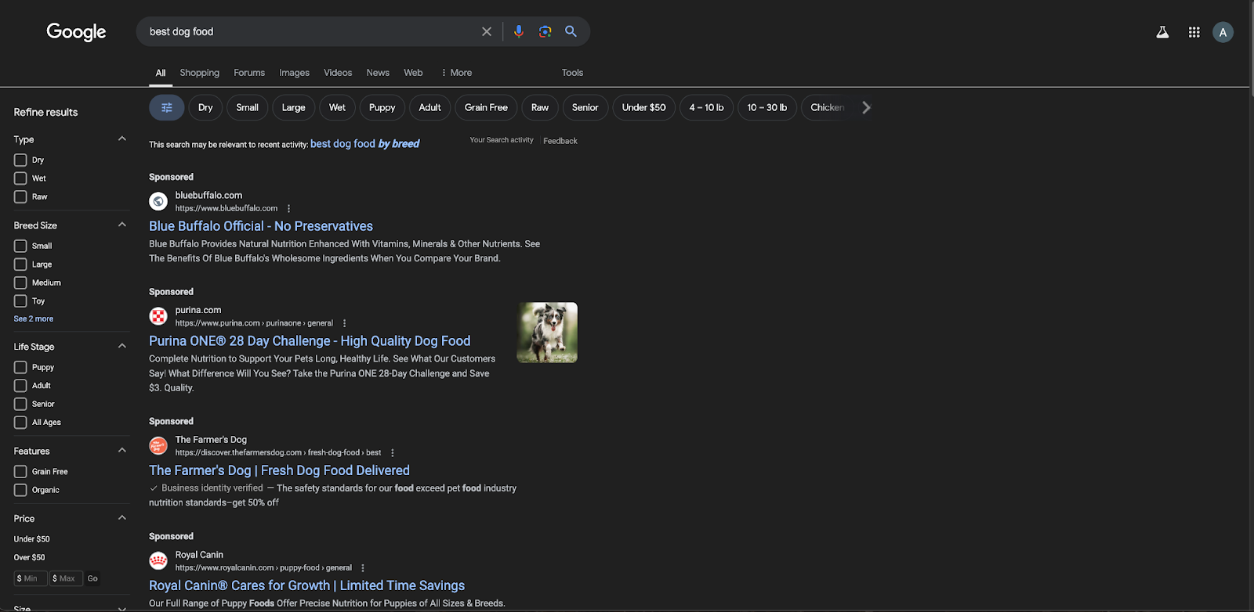Select the 10 – 30 lb chip
This screenshot has height=612, width=1254.
tap(767, 107)
